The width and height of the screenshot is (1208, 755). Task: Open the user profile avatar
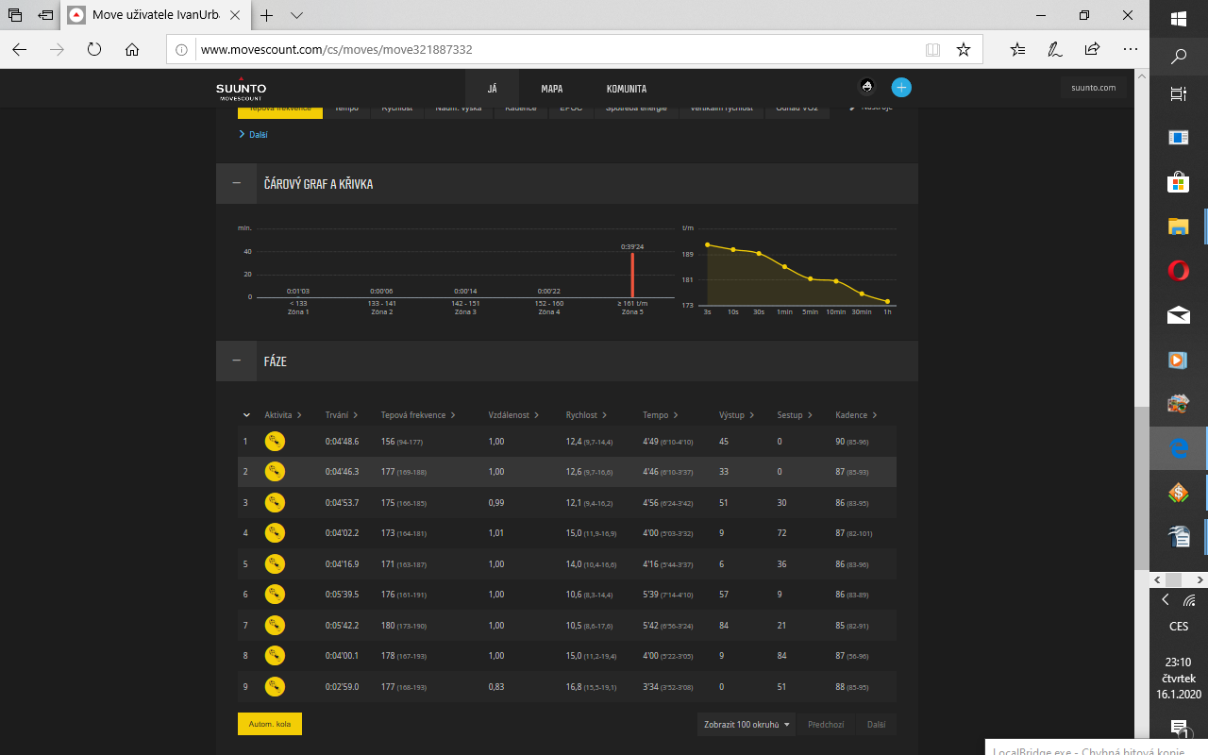coord(866,88)
